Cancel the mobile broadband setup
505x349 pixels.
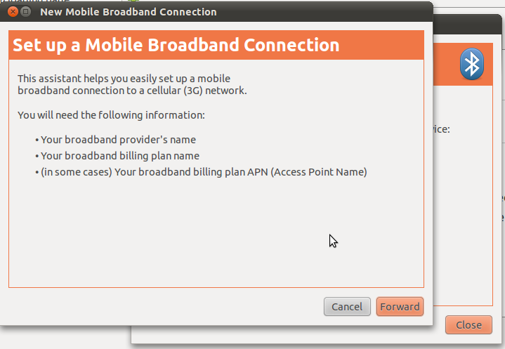point(346,306)
